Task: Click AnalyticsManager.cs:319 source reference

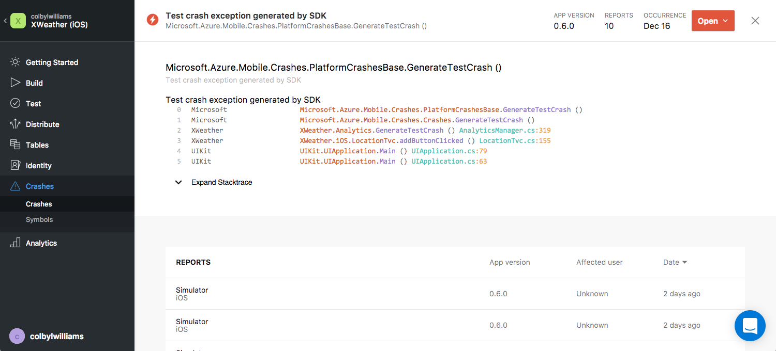Action: [505, 130]
